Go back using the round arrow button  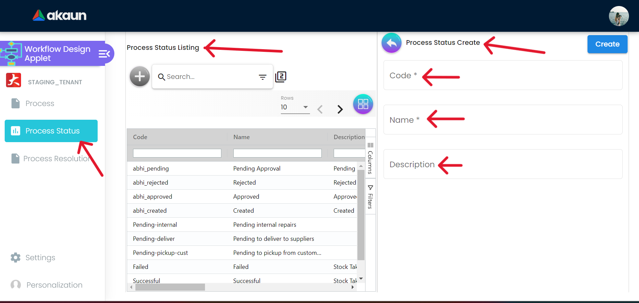(x=392, y=43)
